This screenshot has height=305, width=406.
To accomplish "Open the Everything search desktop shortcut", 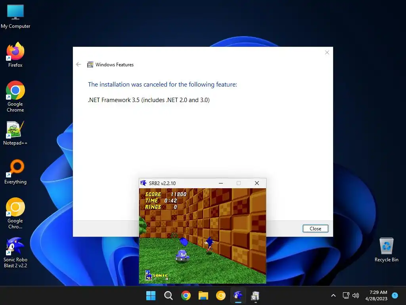I will [x=15, y=172].
